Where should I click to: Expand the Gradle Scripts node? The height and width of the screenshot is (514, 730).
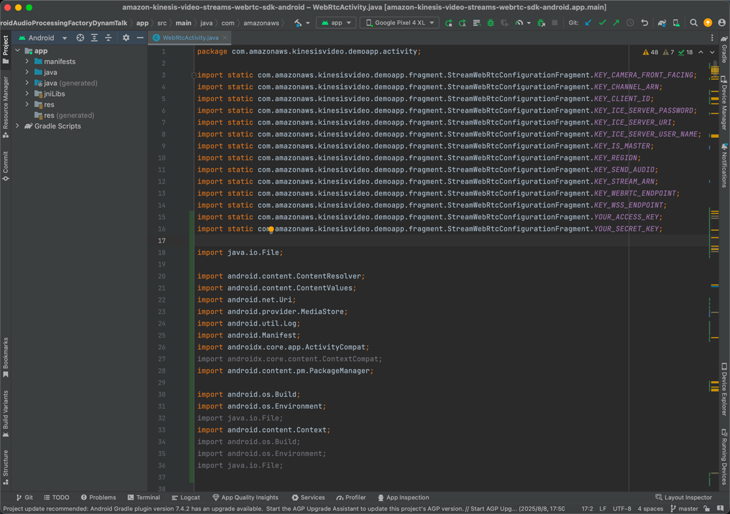point(18,126)
